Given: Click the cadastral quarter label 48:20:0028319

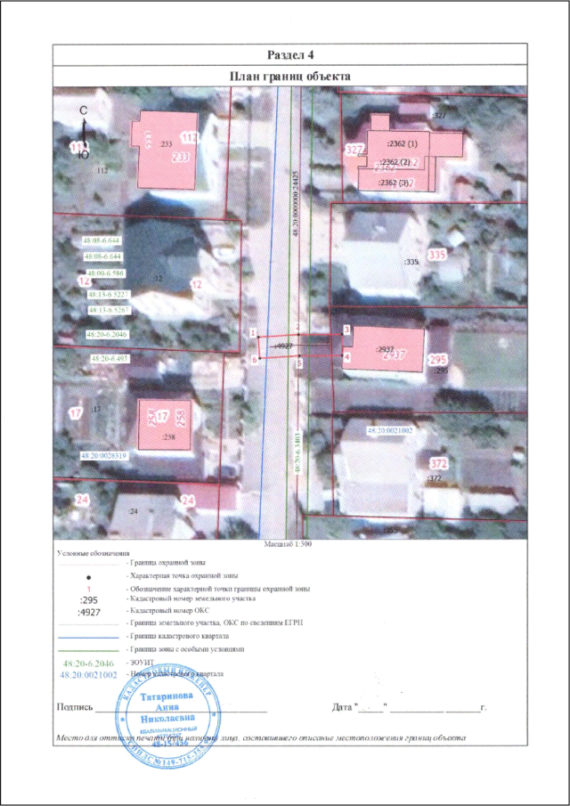Looking at the screenshot, I should pos(104,455).
